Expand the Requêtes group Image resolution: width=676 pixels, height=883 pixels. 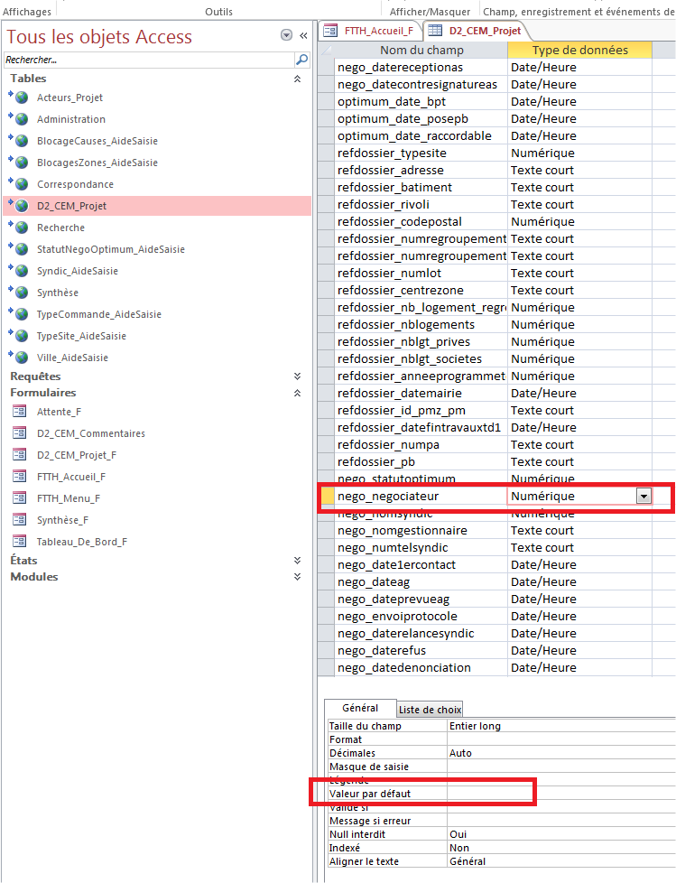coord(298,376)
